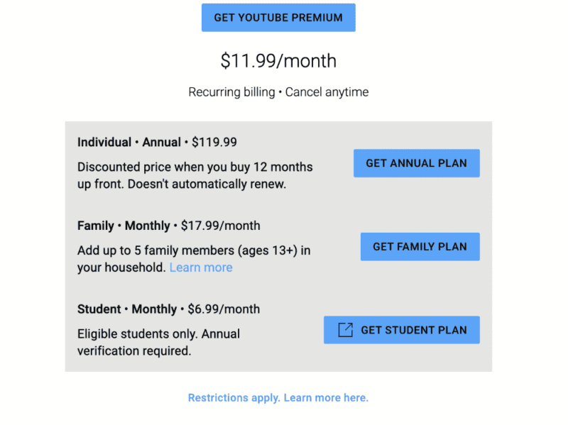Screen dimensions: 568x425
Task: Click the Recurring billing Cancel anytime text
Action: (x=278, y=92)
